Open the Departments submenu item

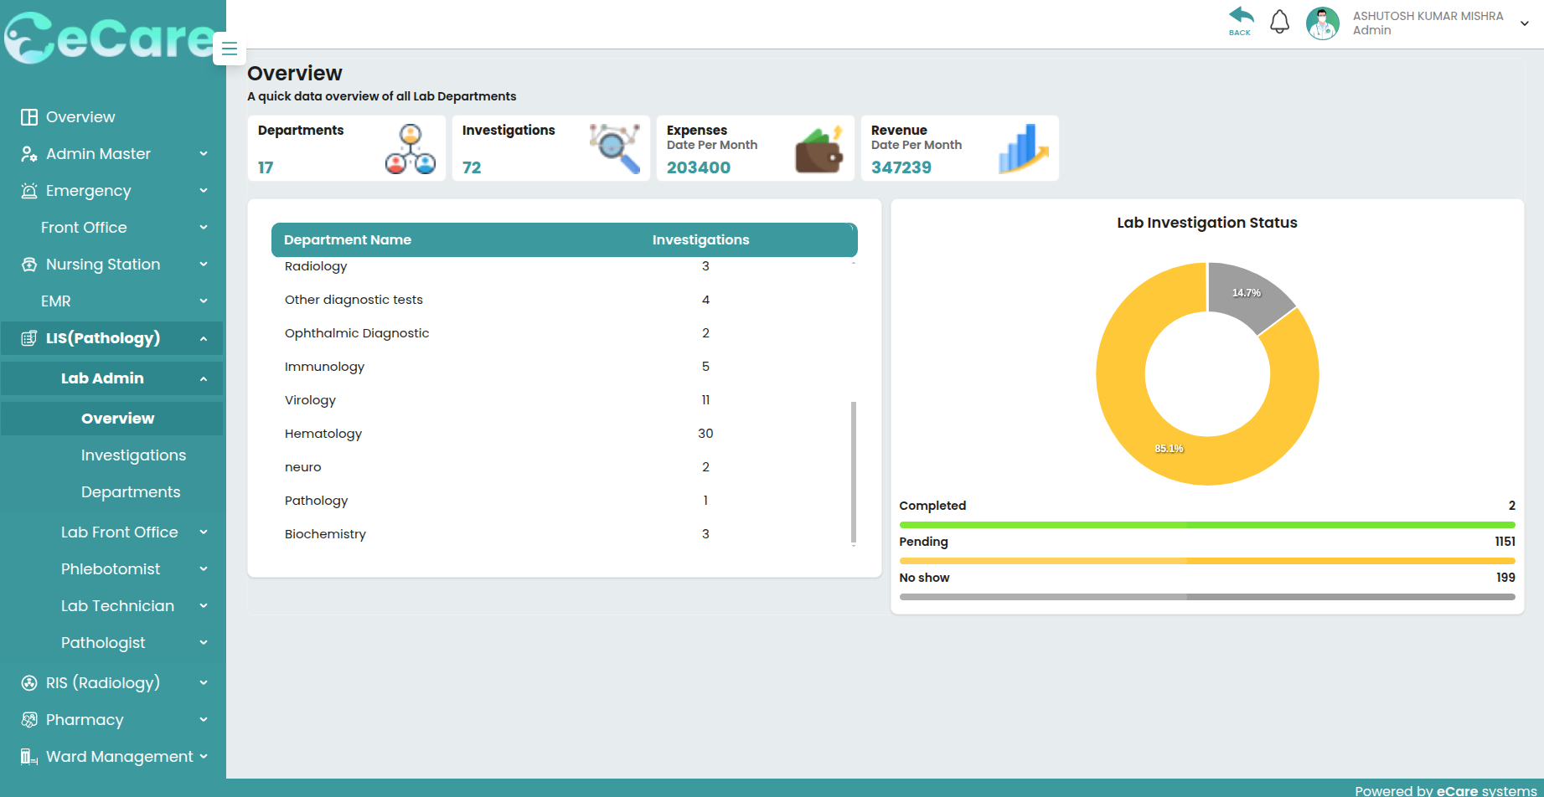tap(131, 492)
